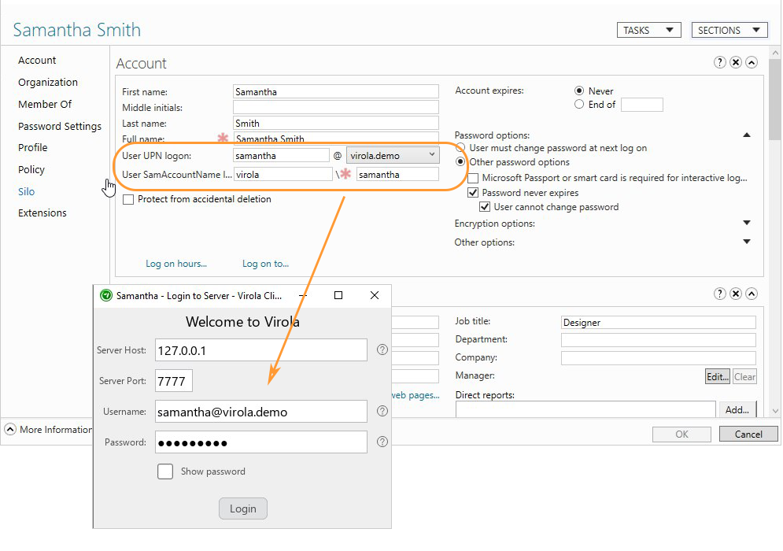The width and height of the screenshot is (783, 551).
Task: Switch to Password Settings in the sidebar
Action: click(59, 126)
